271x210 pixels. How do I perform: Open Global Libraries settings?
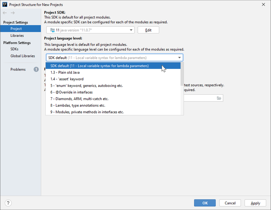[x=23, y=56]
